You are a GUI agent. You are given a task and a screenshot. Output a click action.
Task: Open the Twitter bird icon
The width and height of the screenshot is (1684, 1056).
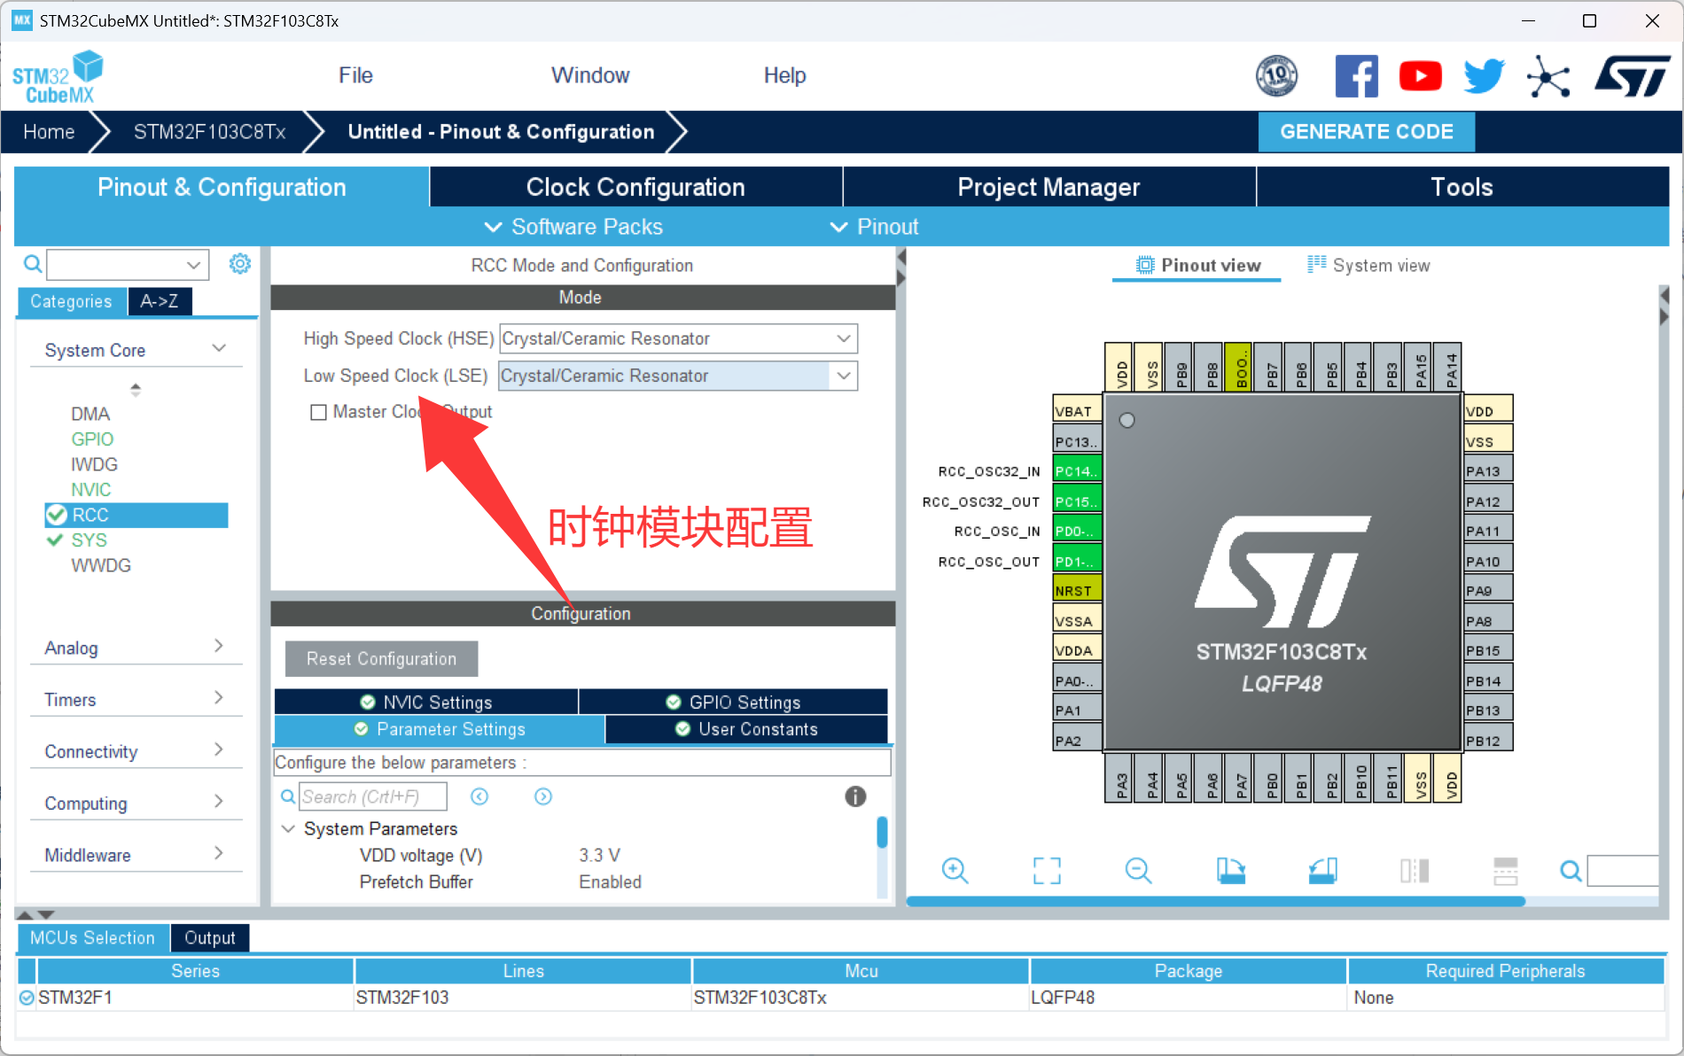tap(1484, 76)
